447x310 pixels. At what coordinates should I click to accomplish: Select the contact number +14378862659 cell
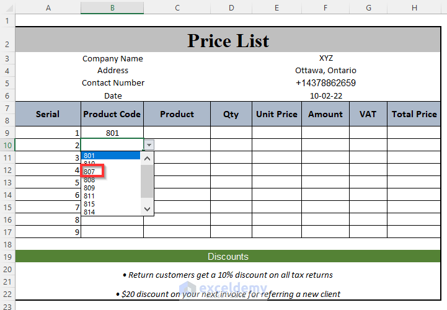click(325, 83)
